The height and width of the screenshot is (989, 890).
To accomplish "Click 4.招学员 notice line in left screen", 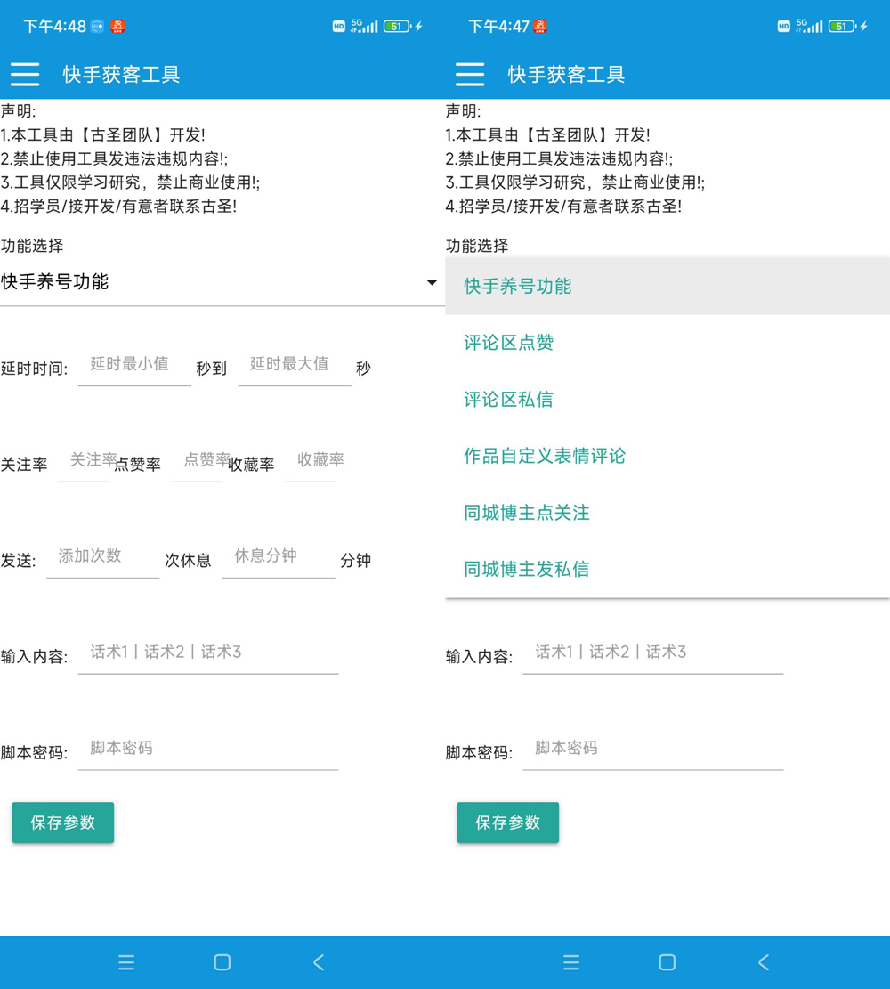I will tap(118, 207).
